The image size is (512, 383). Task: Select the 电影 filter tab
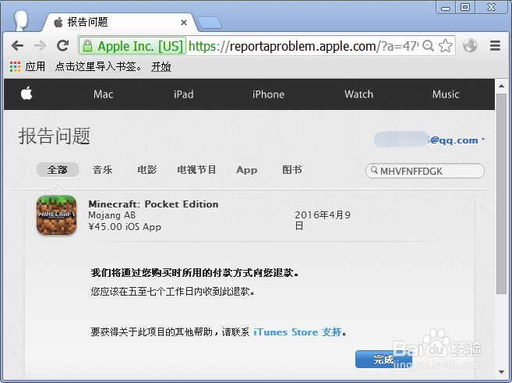(147, 169)
